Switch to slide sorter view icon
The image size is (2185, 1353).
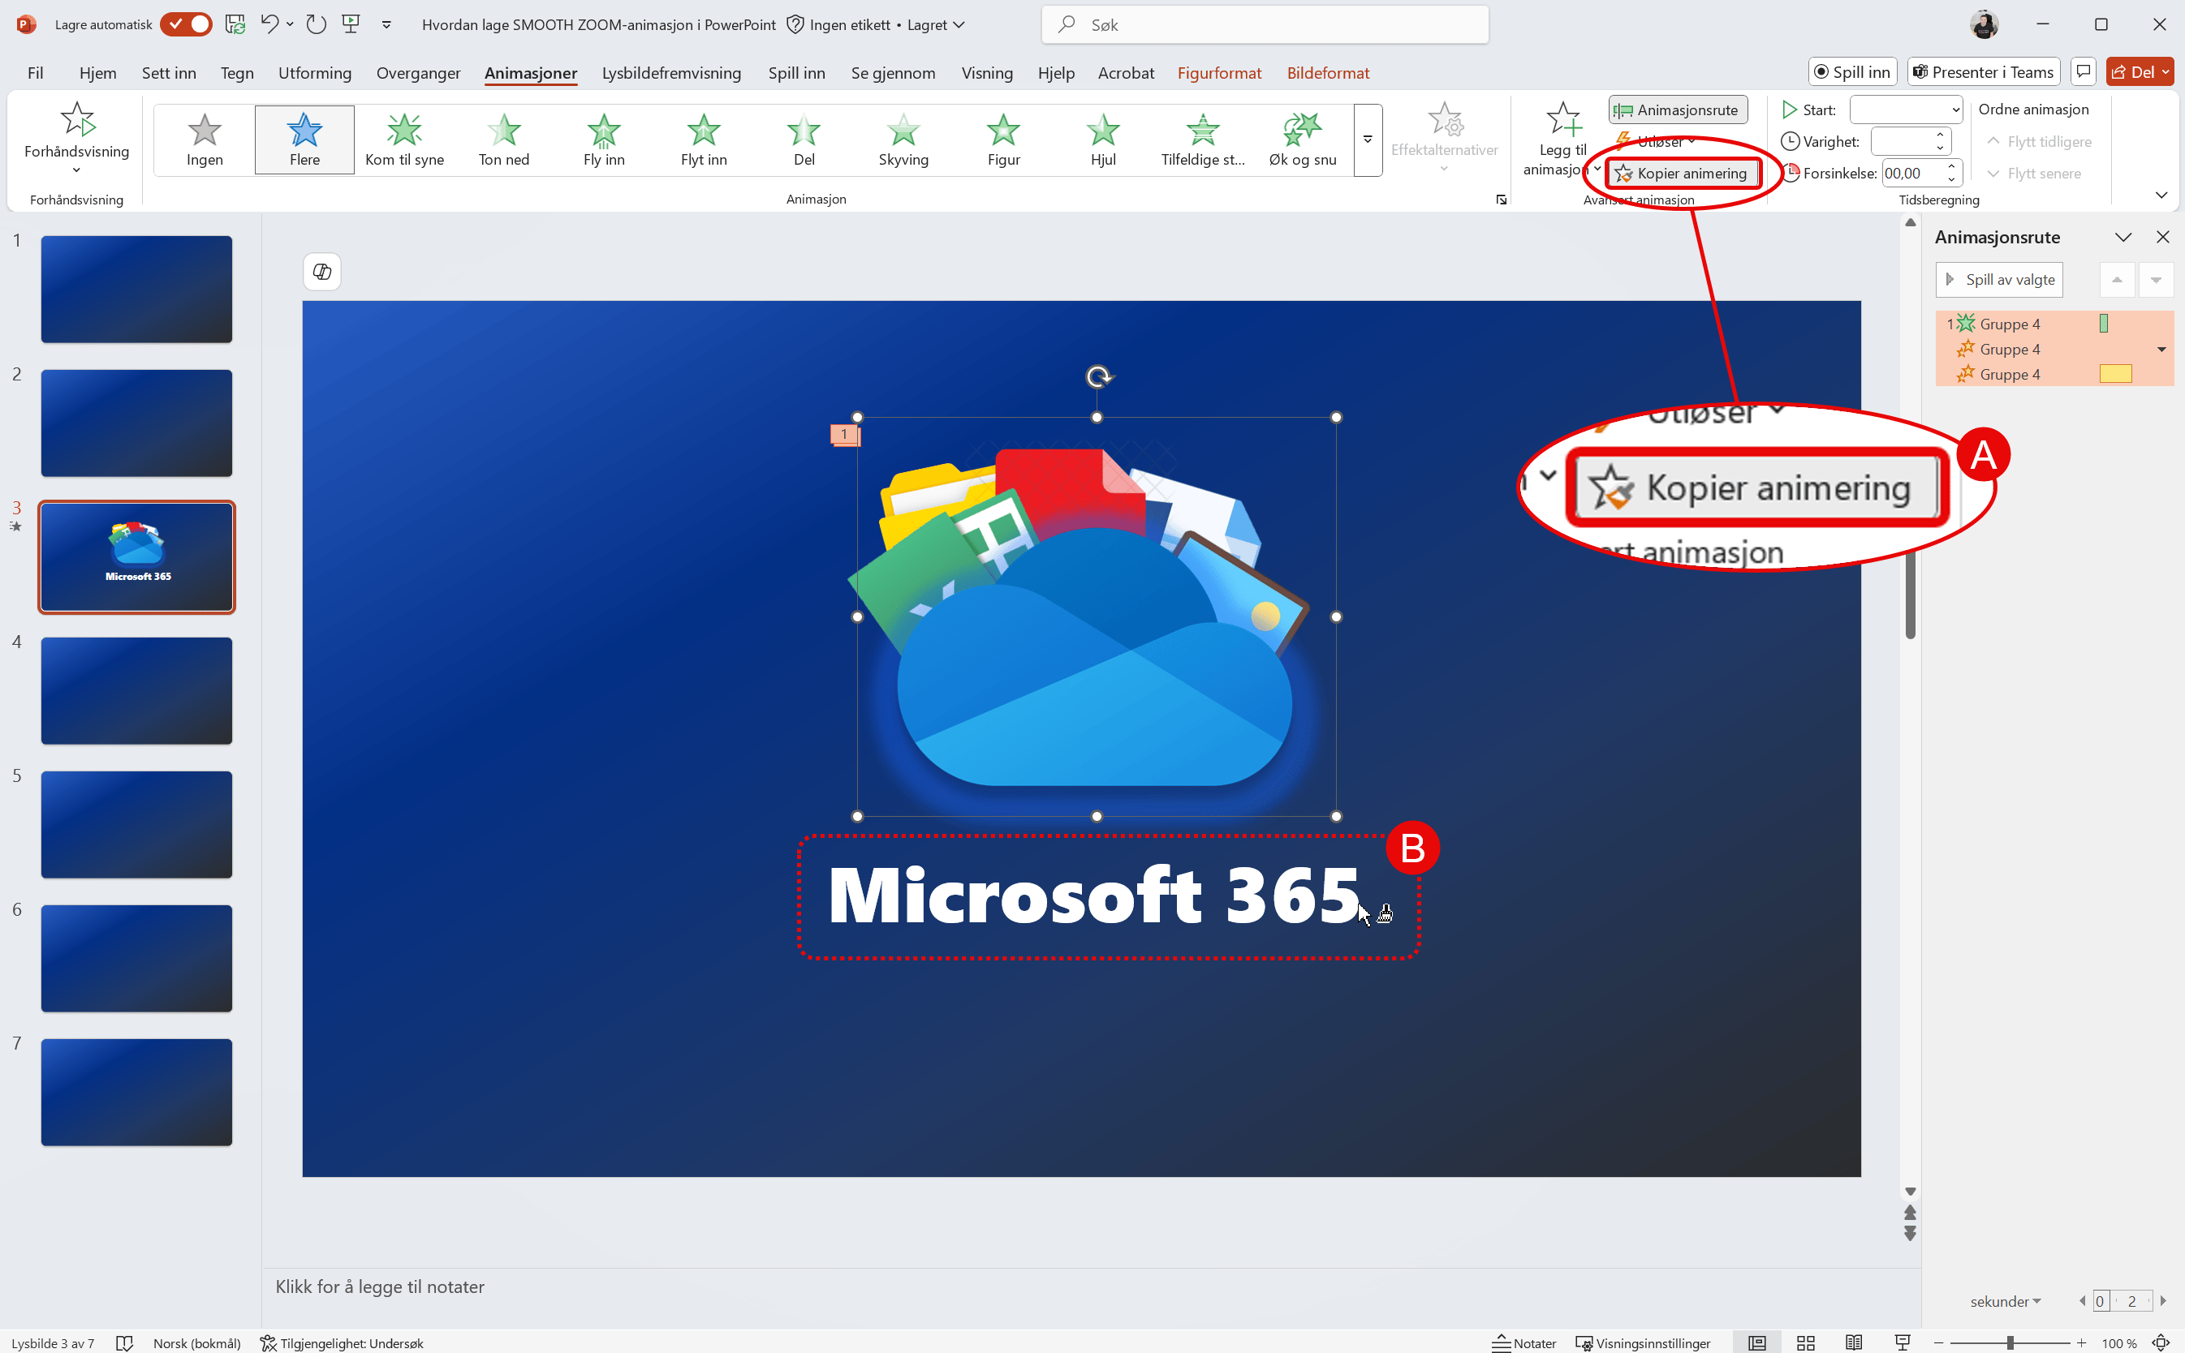(1805, 1342)
